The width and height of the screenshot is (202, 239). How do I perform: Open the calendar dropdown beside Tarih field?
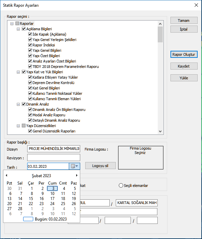[74, 166]
